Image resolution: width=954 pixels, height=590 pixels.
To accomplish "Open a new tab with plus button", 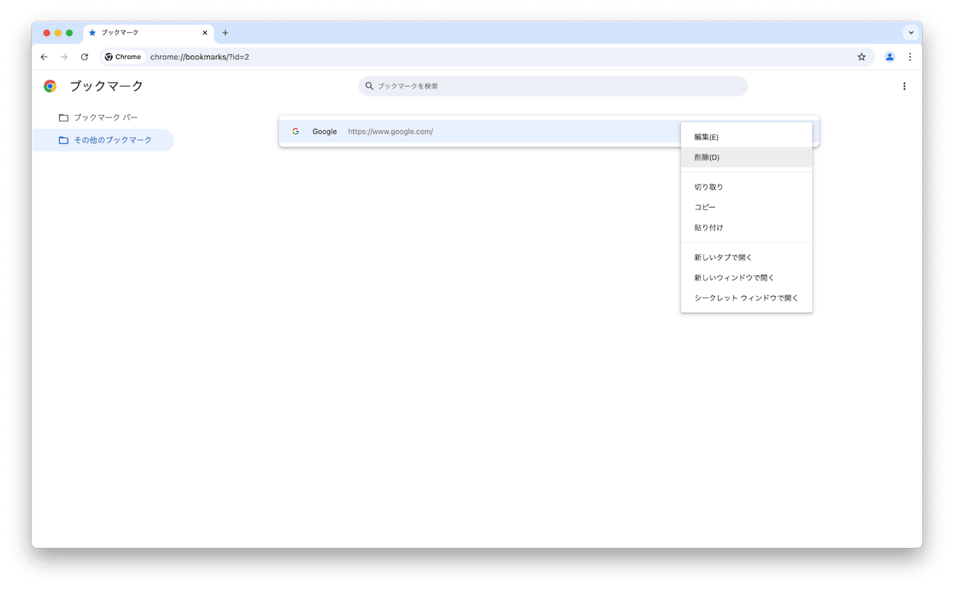I will 225,33.
